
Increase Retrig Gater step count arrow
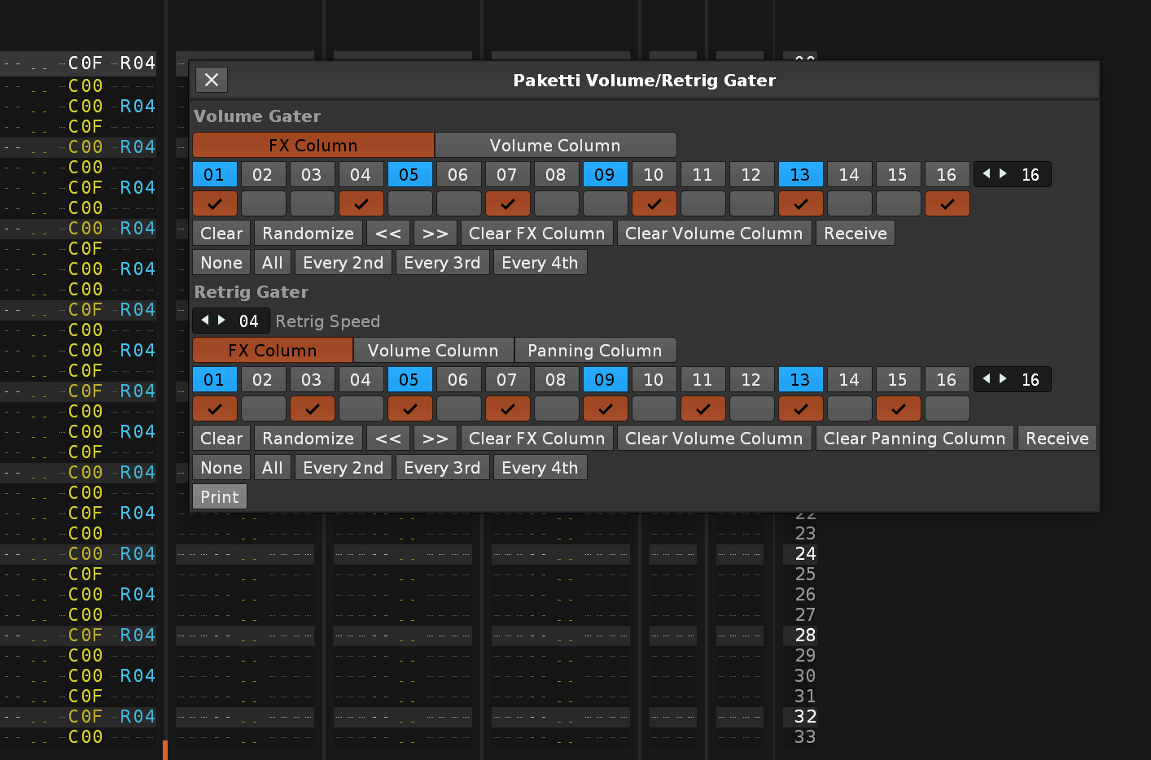[x=1003, y=379]
